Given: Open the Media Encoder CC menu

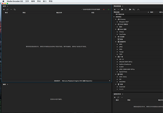Looking at the screenshot, I should (x=15, y=1).
